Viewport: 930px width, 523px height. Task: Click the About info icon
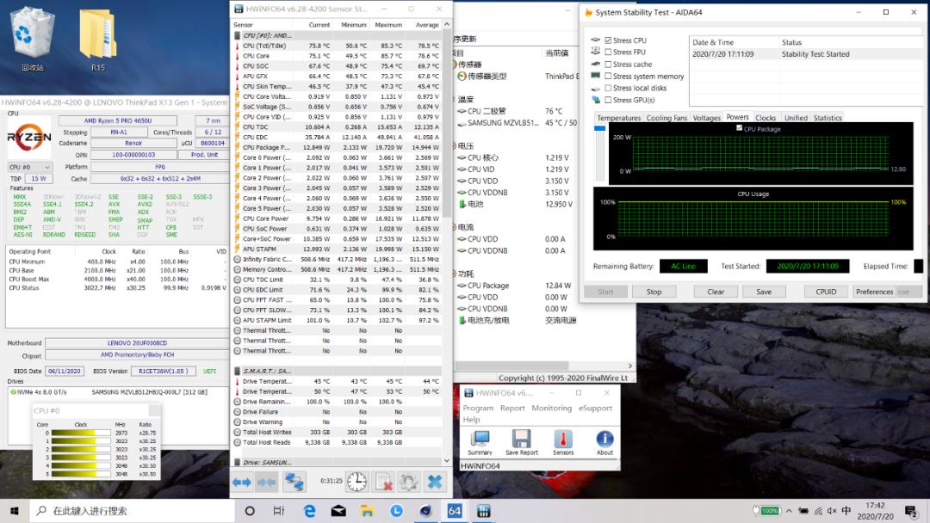[x=604, y=439]
